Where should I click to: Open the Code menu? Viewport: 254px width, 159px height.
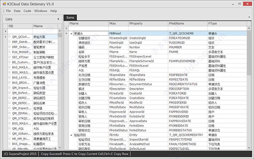click(27, 11)
